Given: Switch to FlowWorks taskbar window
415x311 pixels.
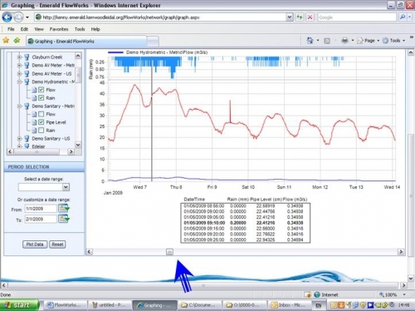Looking at the screenshot, I should click(x=66, y=305).
